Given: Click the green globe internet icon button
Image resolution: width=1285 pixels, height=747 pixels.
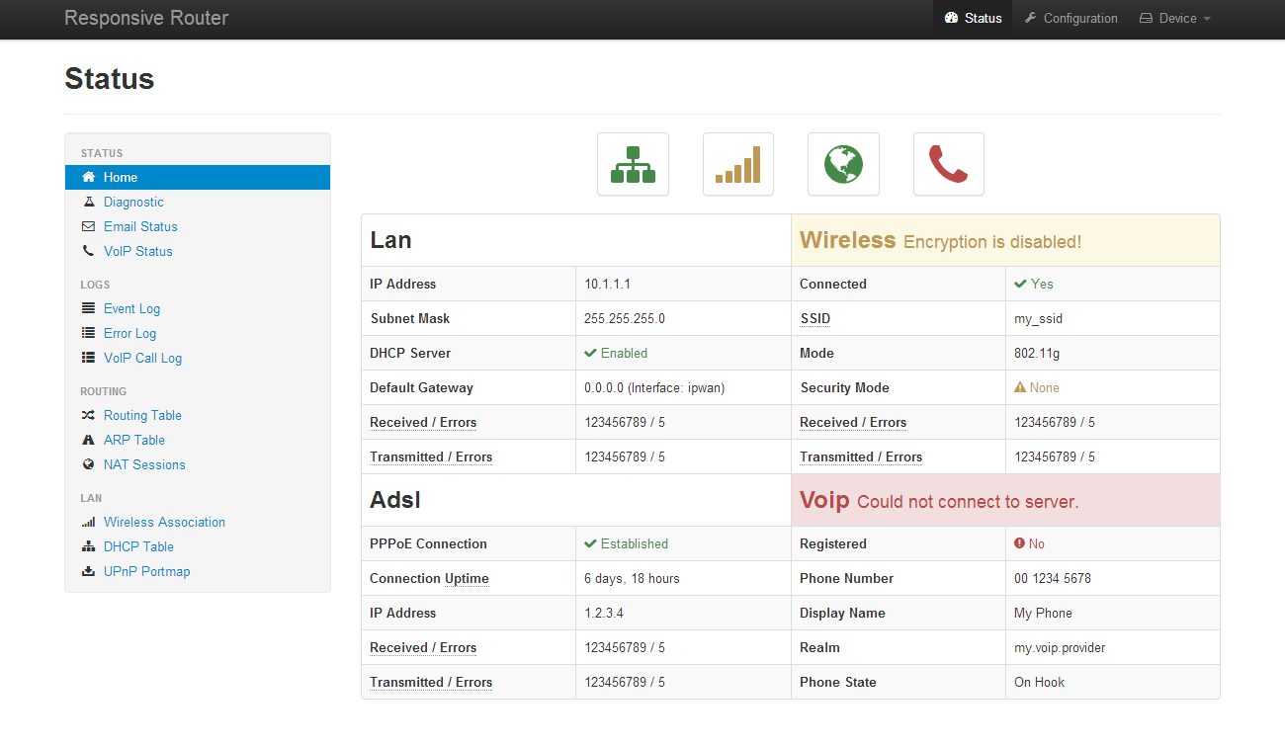Looking at the screenshot, I should pyautogui.click(x=843, y=164).
